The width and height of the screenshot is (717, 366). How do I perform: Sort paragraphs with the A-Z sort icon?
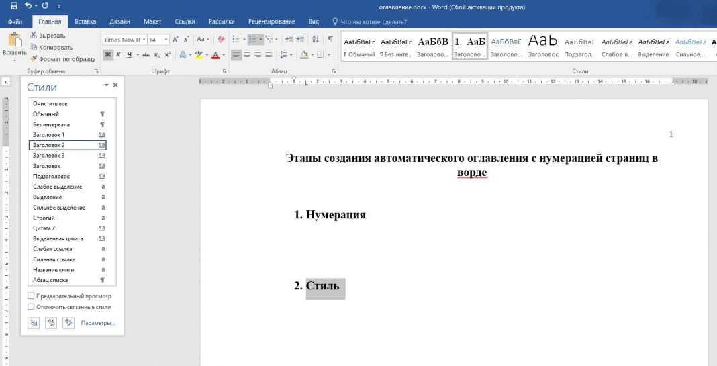click(x=316, y=40)
